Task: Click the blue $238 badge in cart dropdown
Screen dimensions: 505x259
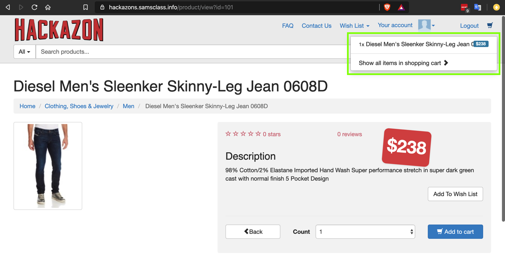Action: tap(481, 44)
